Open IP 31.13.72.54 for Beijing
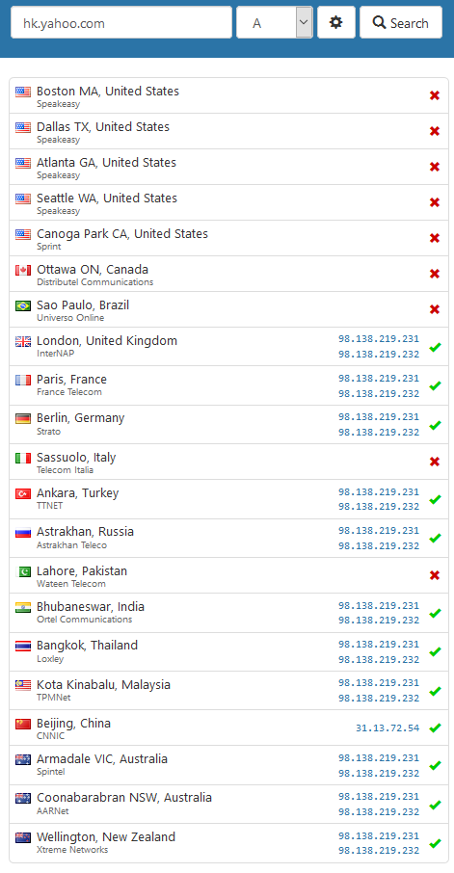The image size is (454, 873). 387,727
